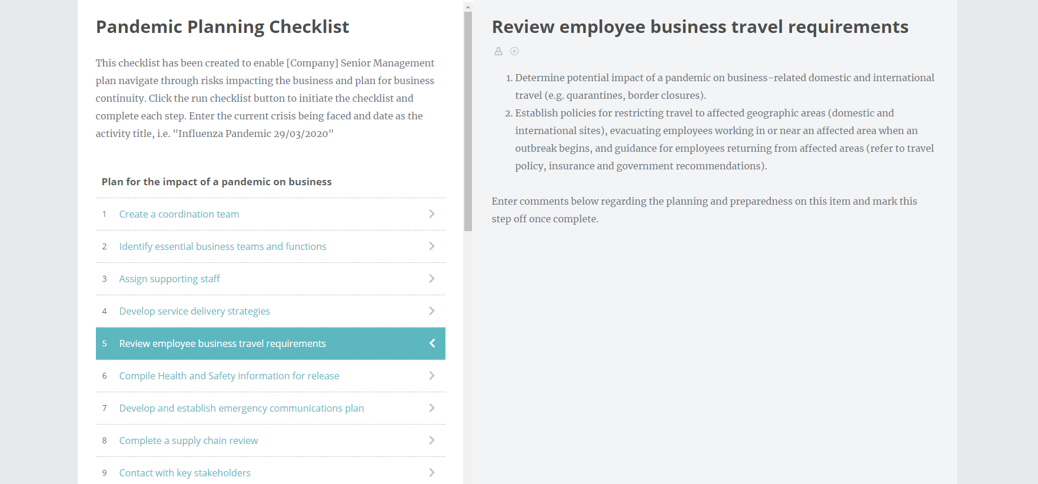Screen dimensions: 1038x484
Task: Click comments instruction text below step details
Action: pos(704,209)
